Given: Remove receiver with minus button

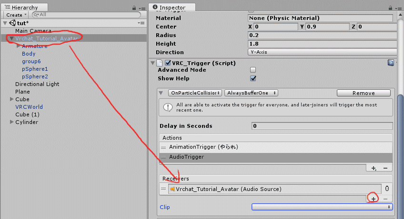Looking at the screenshot, I should click(x=385, y=199).
